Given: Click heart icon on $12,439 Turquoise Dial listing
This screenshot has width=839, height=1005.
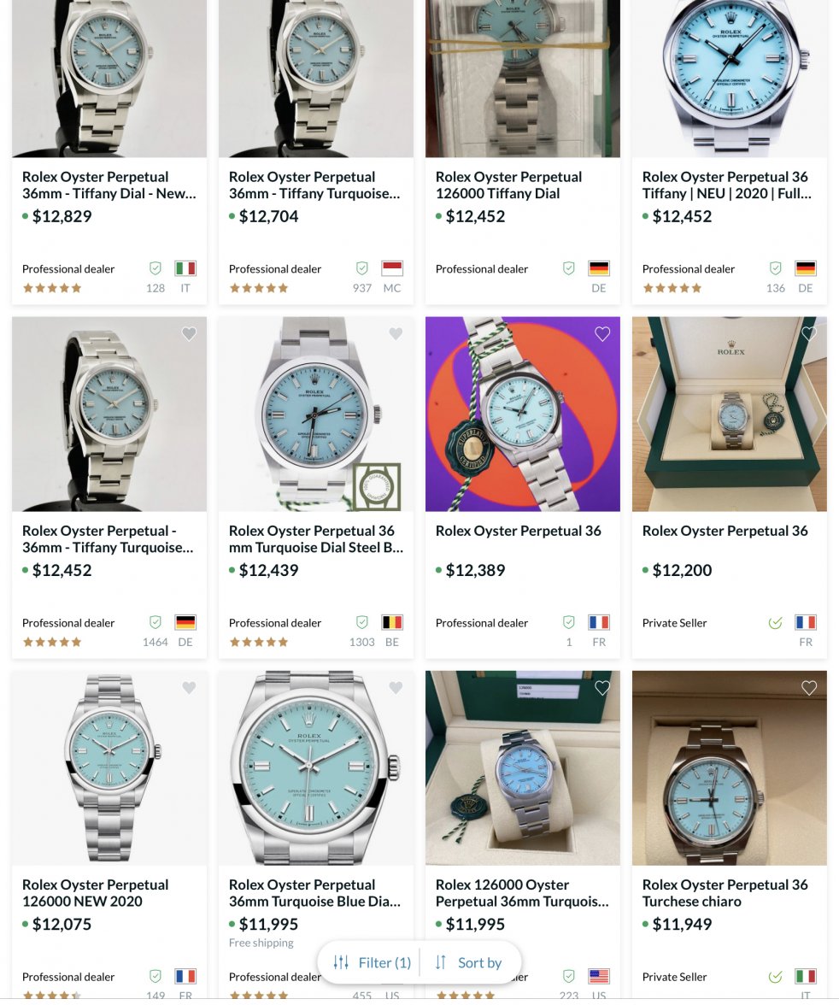Looking at the screenshot, I should 396,334.
